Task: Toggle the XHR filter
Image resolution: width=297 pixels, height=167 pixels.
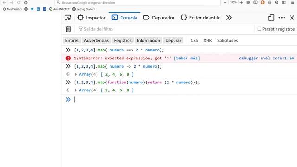Action: point(207,40)
